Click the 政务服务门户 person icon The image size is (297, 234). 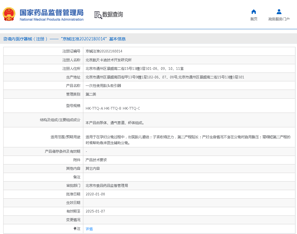279,12
